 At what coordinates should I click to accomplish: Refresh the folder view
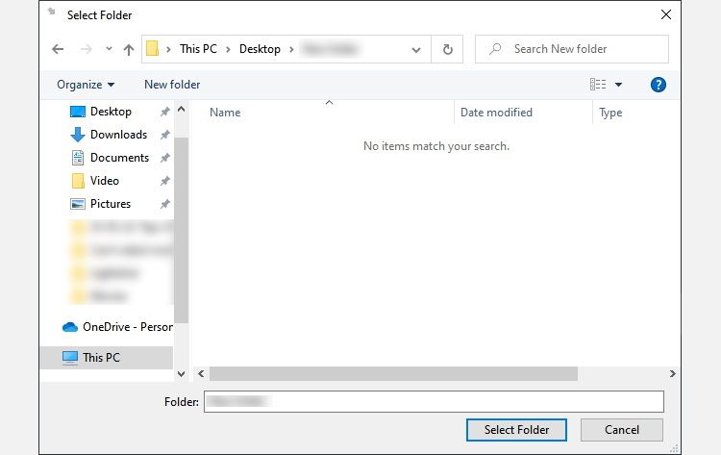pos(447,49)
